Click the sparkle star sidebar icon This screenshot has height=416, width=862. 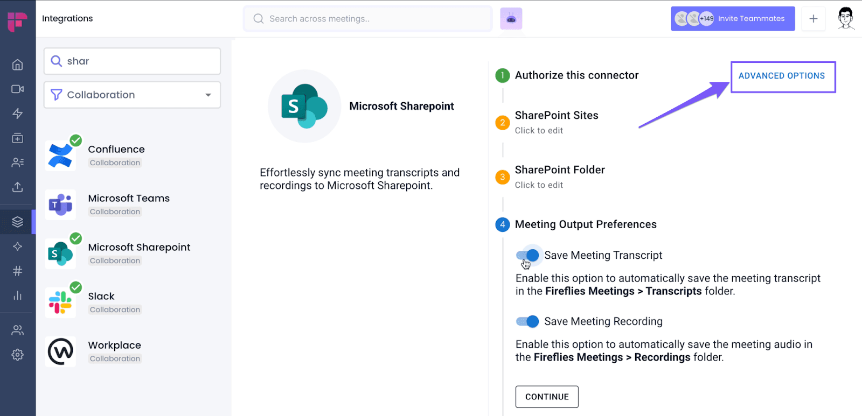pos(17,246)
